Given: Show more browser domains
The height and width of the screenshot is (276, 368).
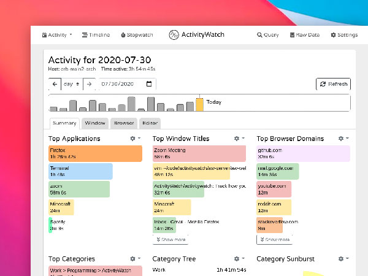Looking at the screenshot, I should (x=275, y=240).
